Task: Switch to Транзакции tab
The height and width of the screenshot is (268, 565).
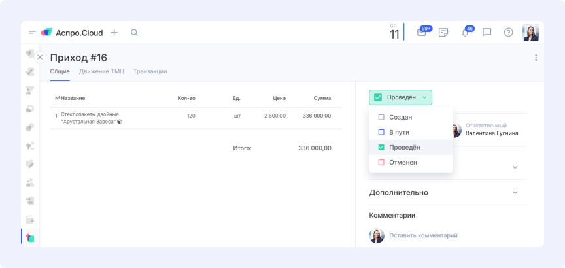Action: tap(150, 71)
